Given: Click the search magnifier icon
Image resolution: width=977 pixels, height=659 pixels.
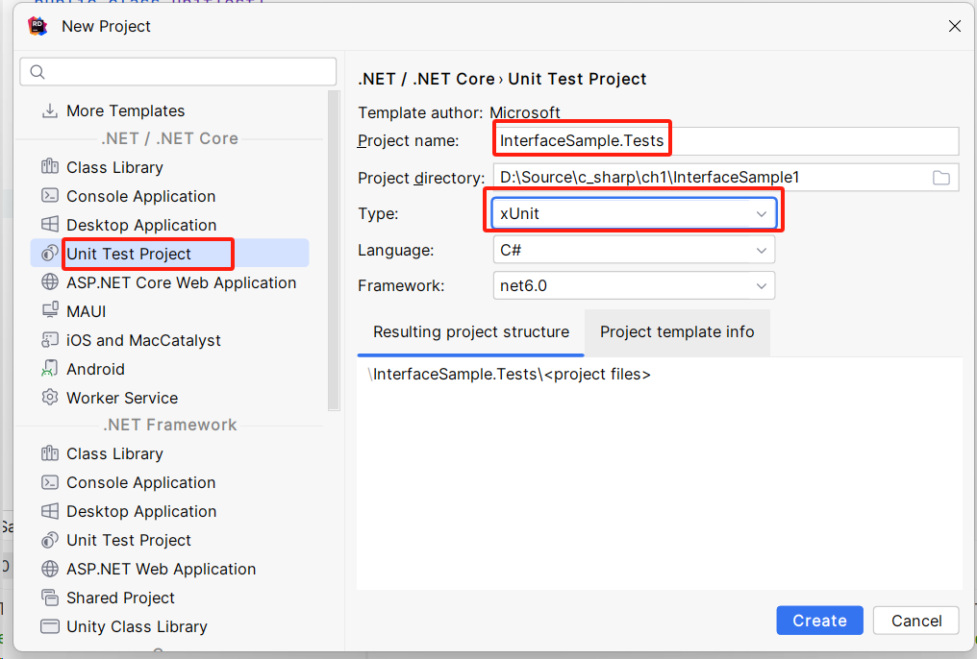Looking at the screenshot, I should 38,72.
